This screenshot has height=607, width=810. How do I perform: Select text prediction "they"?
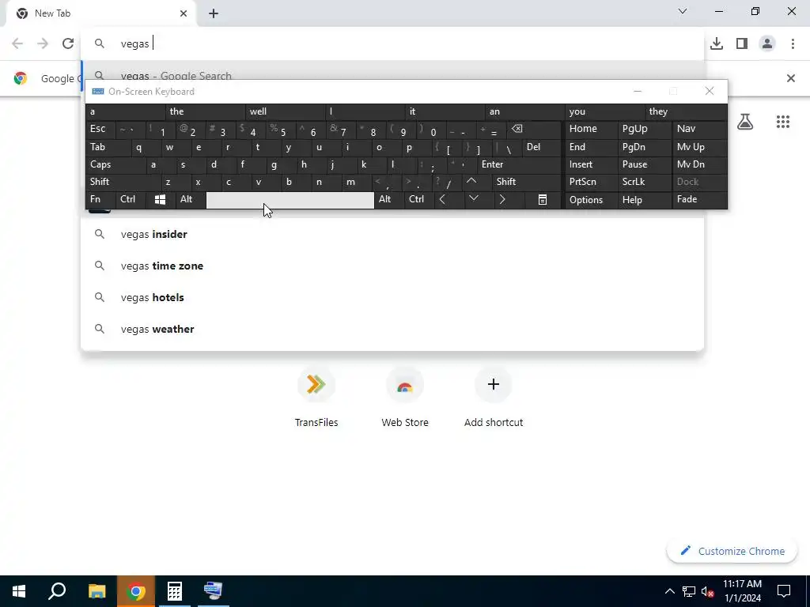click(686, 111)
